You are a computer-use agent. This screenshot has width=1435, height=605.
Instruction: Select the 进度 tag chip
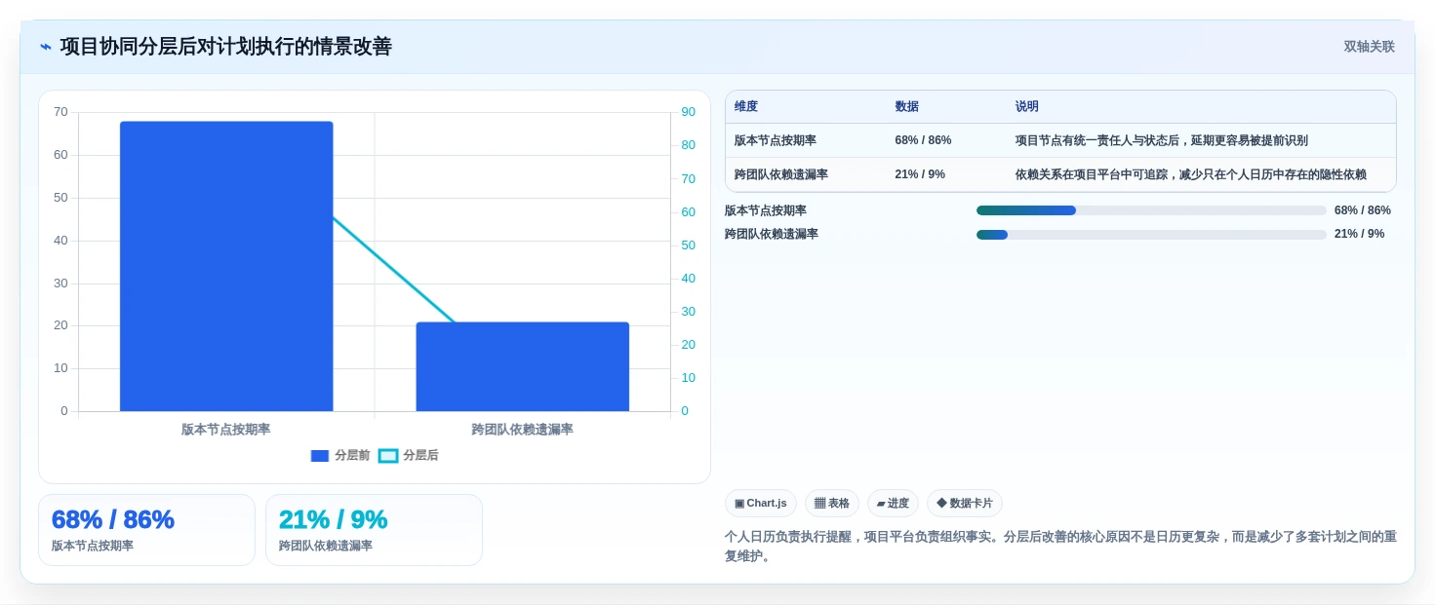893,504
